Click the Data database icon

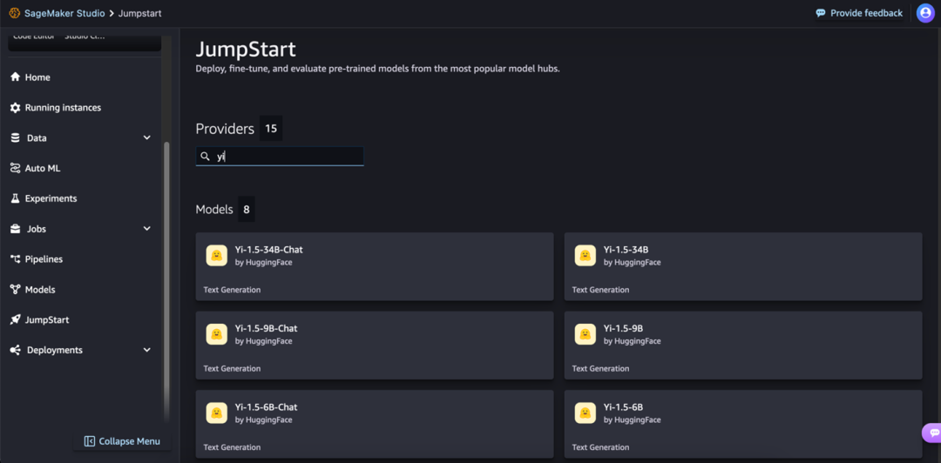click(16, 138)
